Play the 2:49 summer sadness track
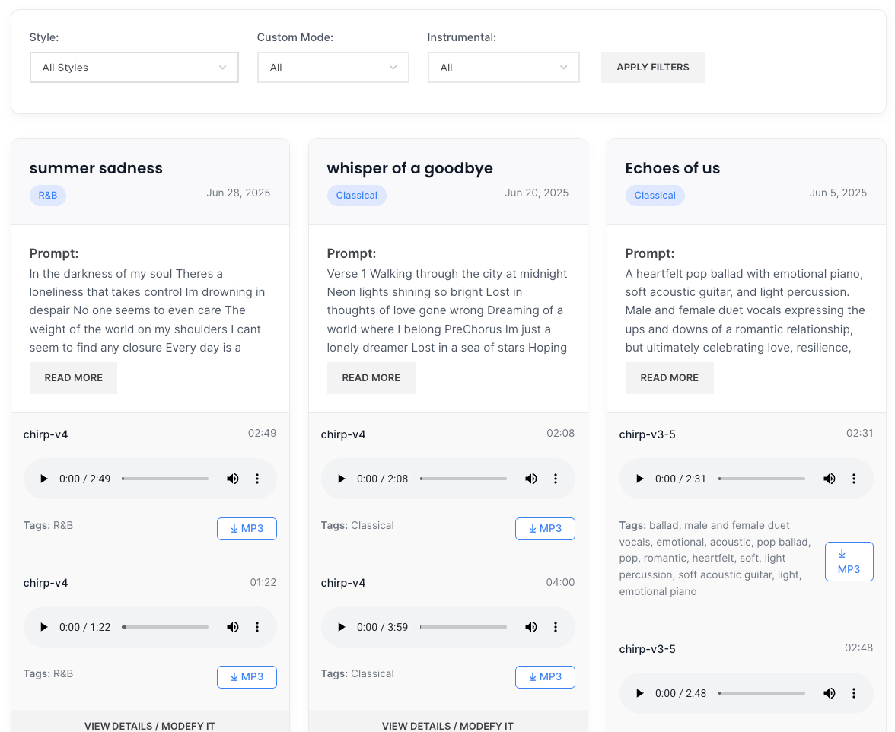The width and height of the screenshot is (895, 732). coord(44,479)
